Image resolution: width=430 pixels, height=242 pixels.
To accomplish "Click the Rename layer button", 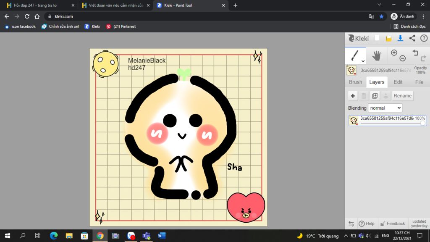I will [403, 96].
